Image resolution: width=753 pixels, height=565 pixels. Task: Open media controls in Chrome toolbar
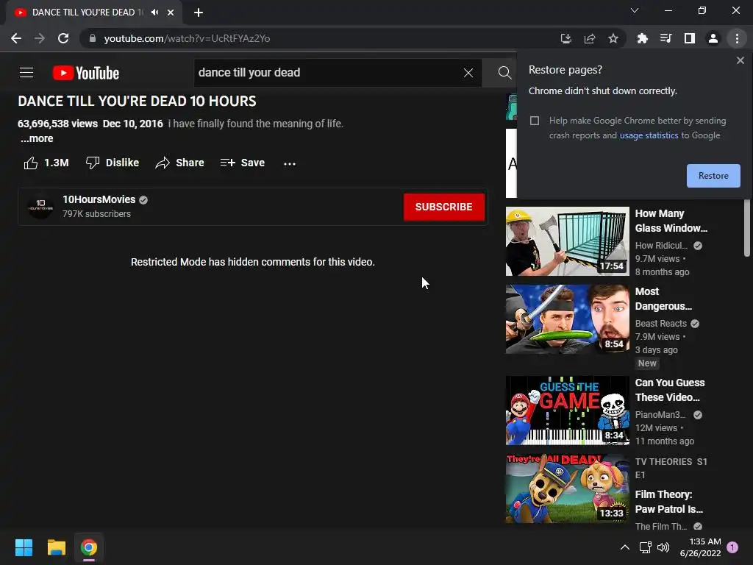coord(665,38)
